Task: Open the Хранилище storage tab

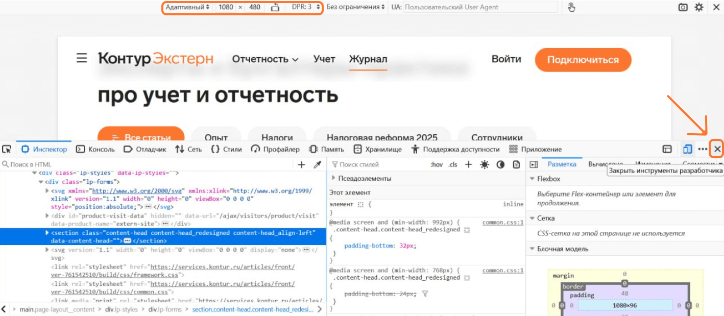Action: coord(377,149)
